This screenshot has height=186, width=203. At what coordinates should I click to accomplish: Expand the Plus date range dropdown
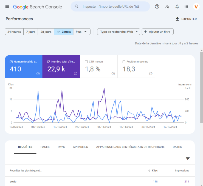(82, 32)
